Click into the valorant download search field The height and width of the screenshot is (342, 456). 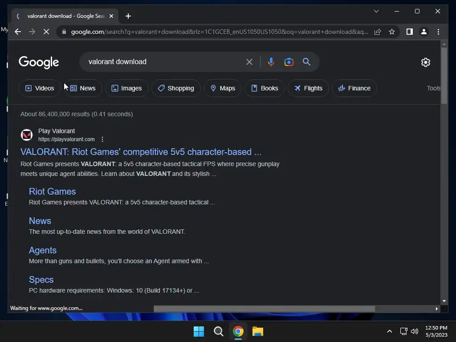coord(163,61)
